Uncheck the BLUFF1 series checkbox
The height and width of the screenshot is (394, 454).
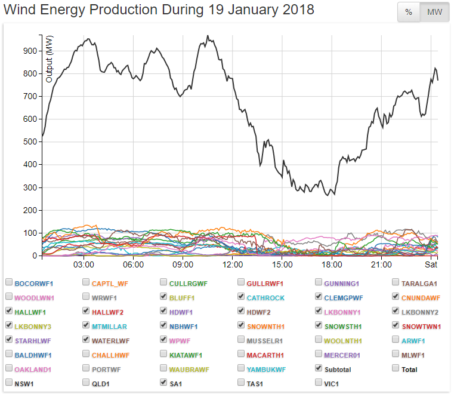[164, 297]
